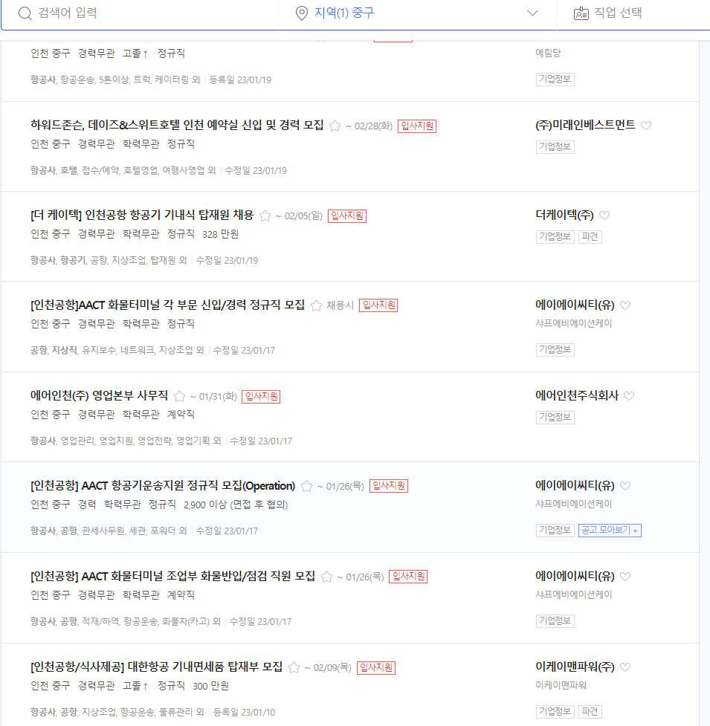710x726 pixels.
Task: Click 예림당 company text
Action: point(549,53)
